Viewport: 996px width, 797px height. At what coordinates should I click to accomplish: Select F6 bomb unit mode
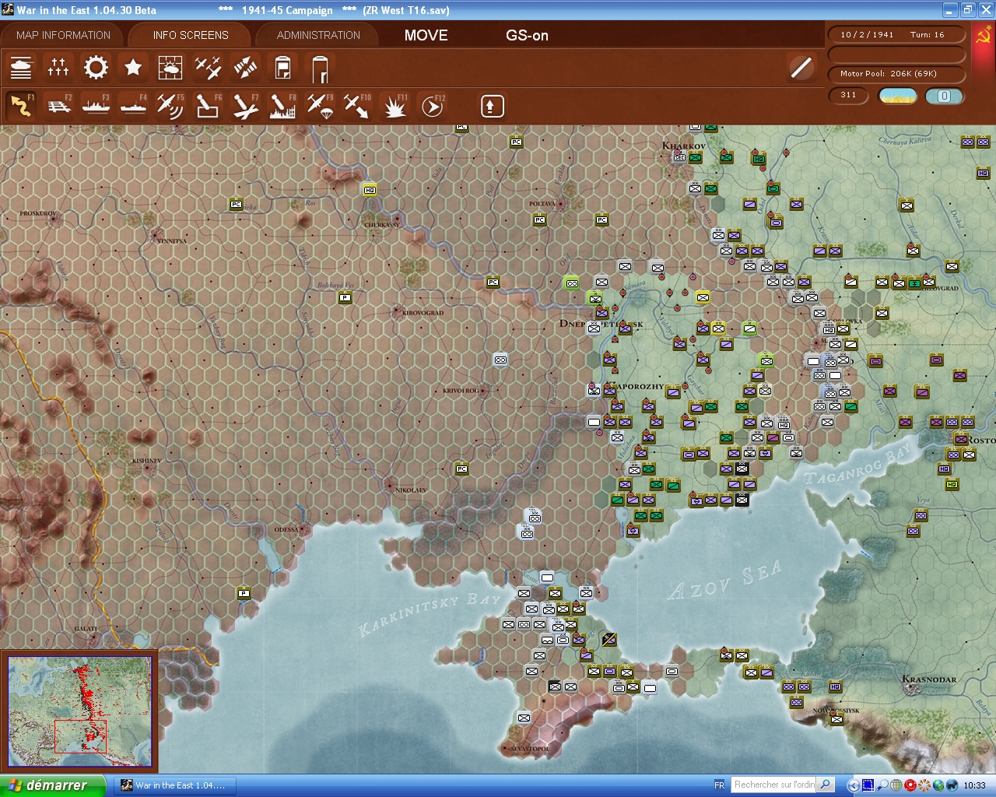point(208,106)
